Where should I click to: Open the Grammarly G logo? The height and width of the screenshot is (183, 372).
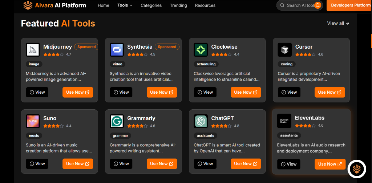pyautogui.click(x=117, y=121)
